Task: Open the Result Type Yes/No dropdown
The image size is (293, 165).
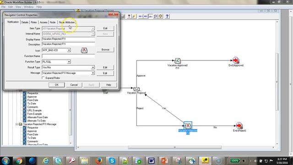Action: pos(93,67)
